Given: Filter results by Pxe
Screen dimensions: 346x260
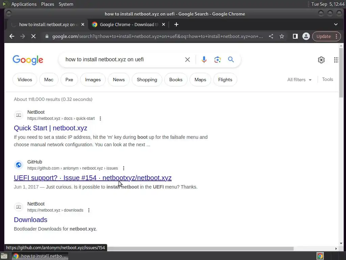Looking at the screenshot, I should coord(69,80).
